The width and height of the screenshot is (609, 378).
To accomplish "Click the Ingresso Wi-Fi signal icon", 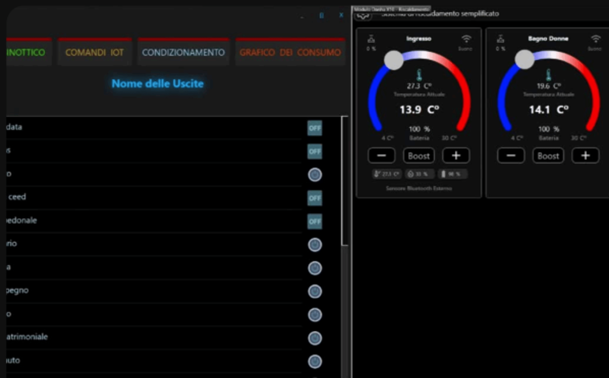I will point(466,39).
